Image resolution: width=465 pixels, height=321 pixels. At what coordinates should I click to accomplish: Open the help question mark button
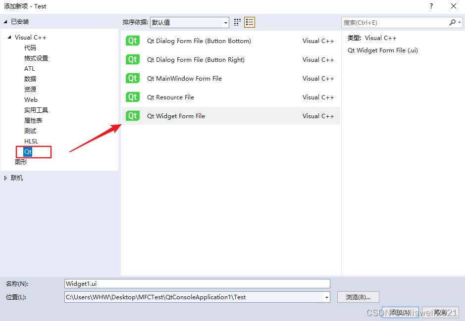pos(431,6)
